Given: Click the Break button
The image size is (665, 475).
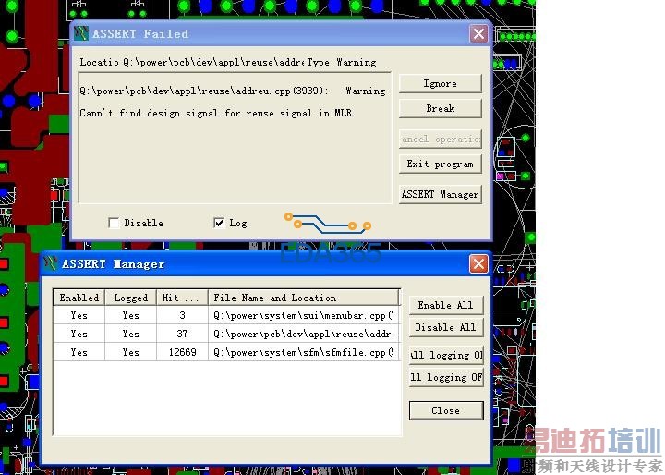Looking at the screenshot, I should coord(441,109).
